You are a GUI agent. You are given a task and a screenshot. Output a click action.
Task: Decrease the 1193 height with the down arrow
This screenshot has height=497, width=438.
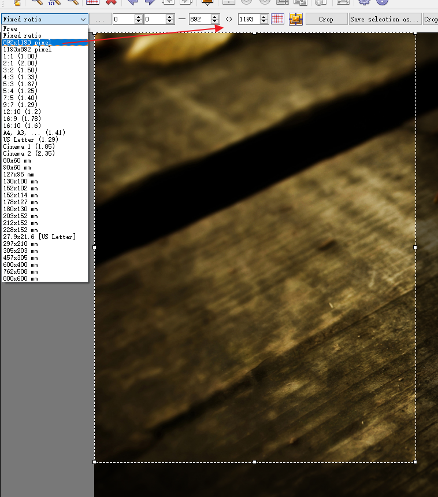pos(264,22)
